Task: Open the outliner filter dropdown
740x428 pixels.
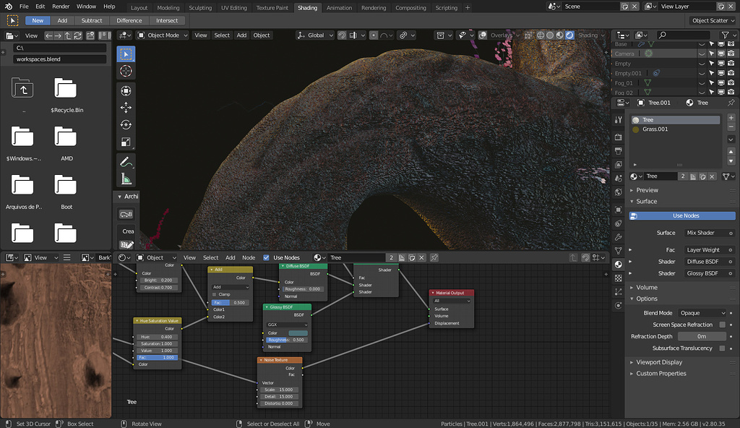Action: pos(728,35)
